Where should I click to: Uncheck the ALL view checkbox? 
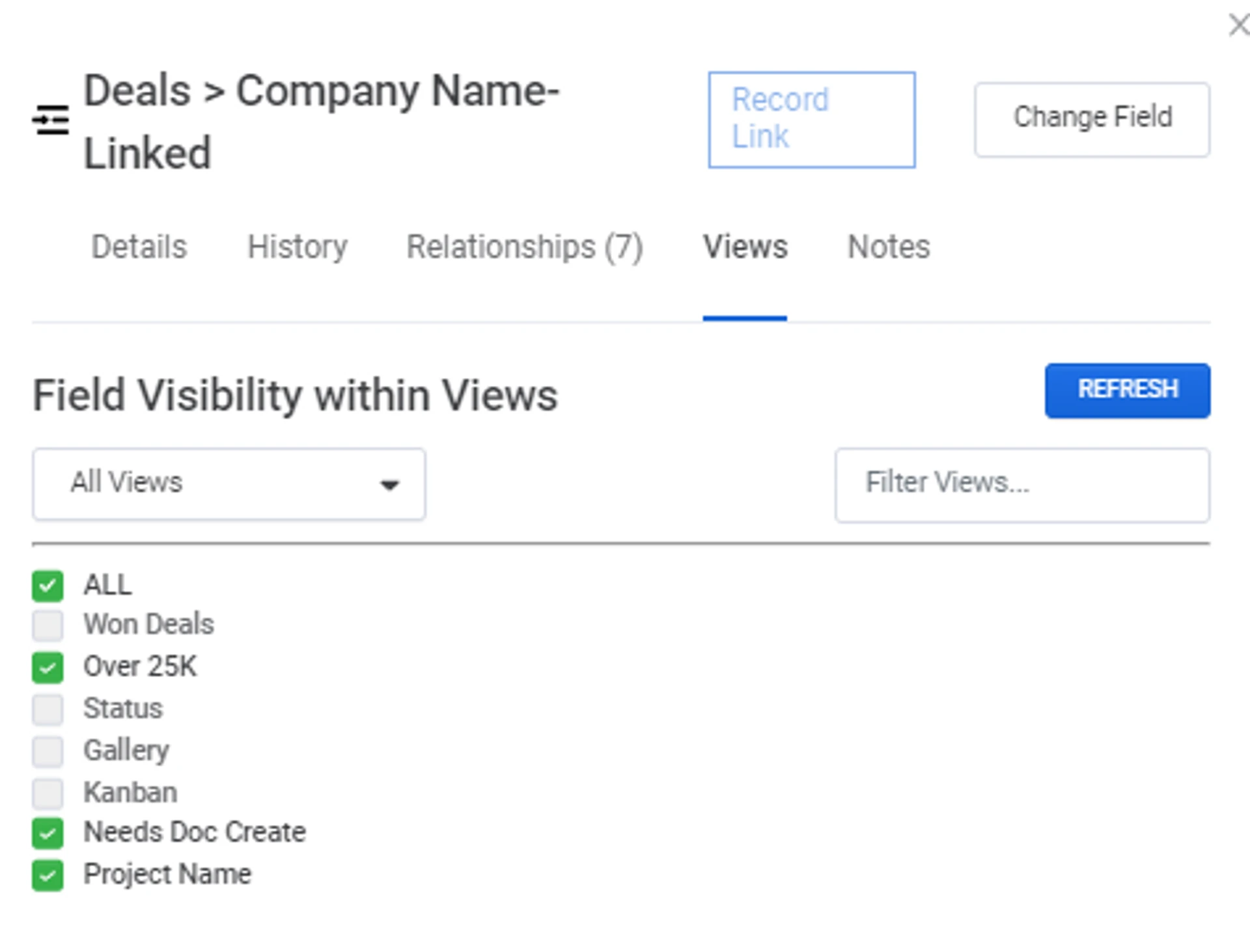click(48, 586)
